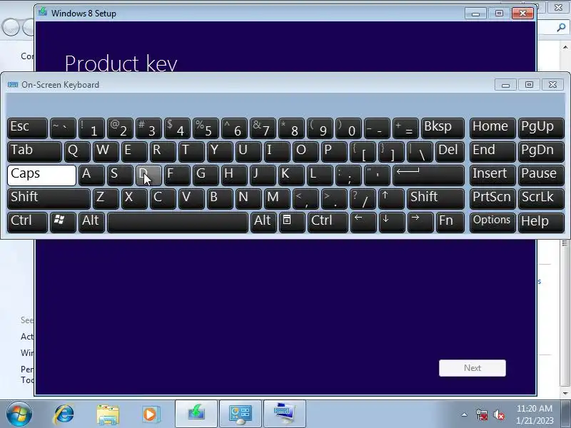
Task: Click the taskbar clock showing 11:20 AM
Action: click(535, 414)
